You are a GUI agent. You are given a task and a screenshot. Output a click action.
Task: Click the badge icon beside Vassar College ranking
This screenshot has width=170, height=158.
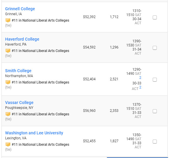pos(8,114)
